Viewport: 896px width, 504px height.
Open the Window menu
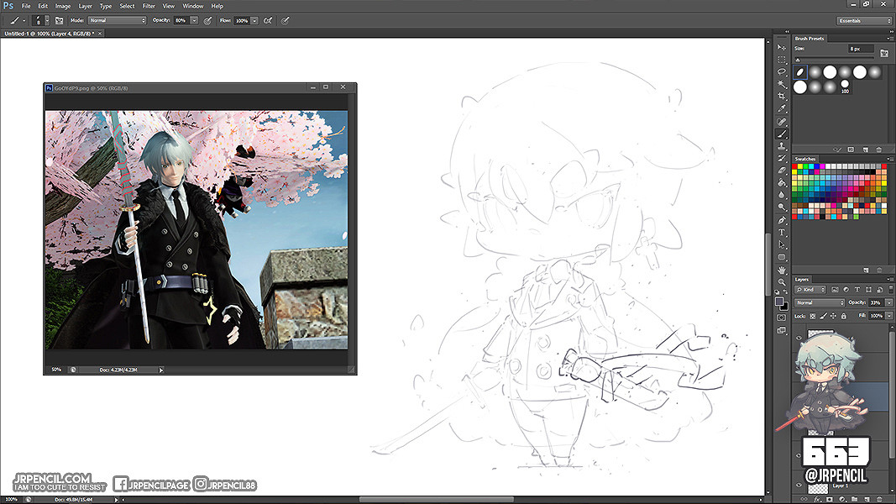coord(193,6)
